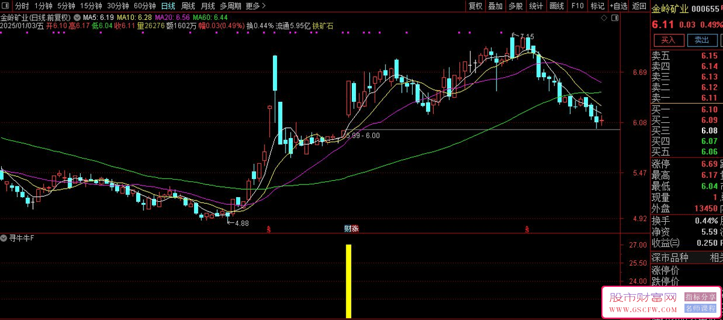This screenshot has height=320, width=723.
Task: Click the 买二 price 6.09
Action: (709, 120)
